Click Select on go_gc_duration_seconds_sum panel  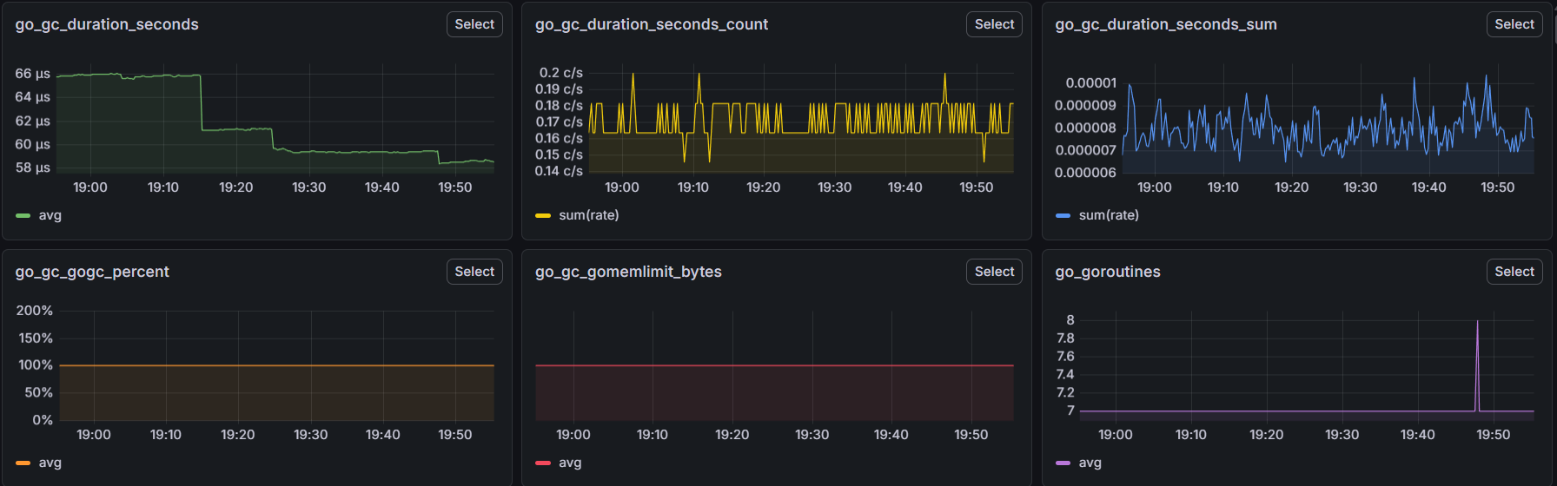click(1514, 24)
